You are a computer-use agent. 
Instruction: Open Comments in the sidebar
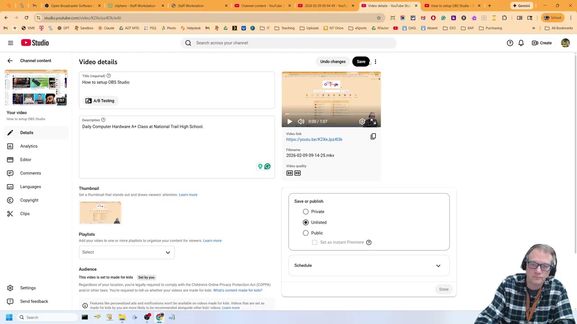(36, 173)
